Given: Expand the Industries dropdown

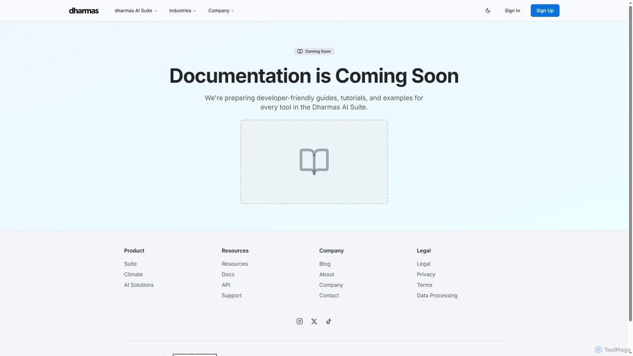Looking at the screenshot, I should [182, 10].
